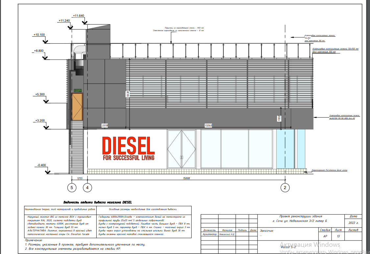This screenshot has height=254, width=370.
Task: Click the red DIESEL logo lettering
Action: pyautogui.click(x=128, y=146)
